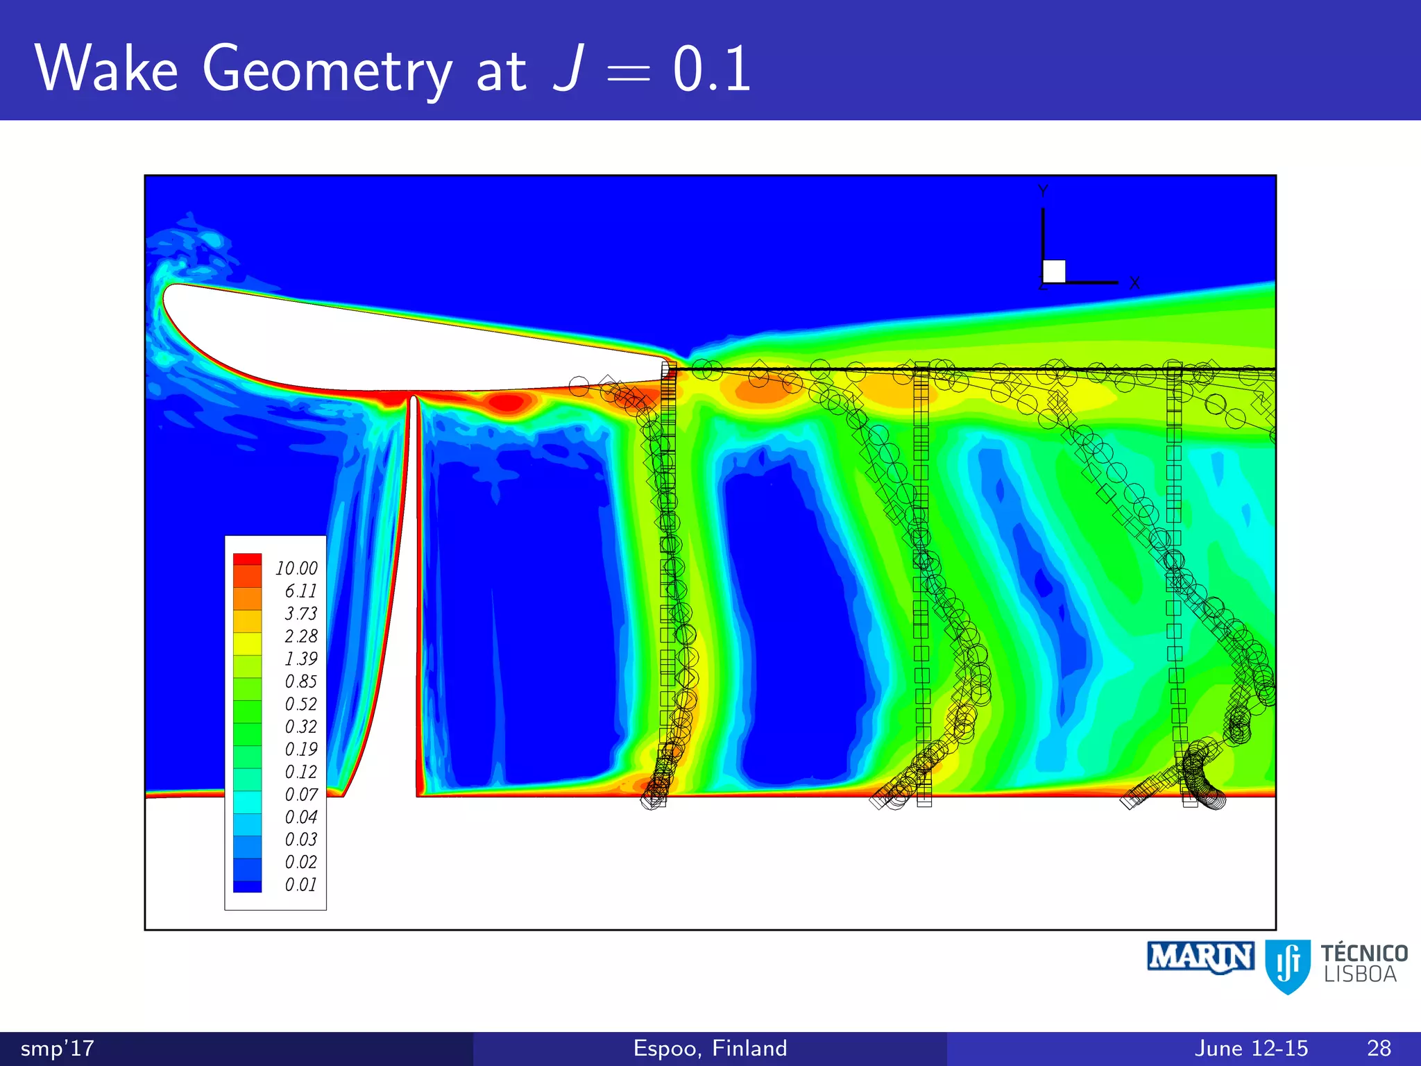Click the 'Espoo, Finland' footer text
1421x1066 pixels.
coord(710,1048)
